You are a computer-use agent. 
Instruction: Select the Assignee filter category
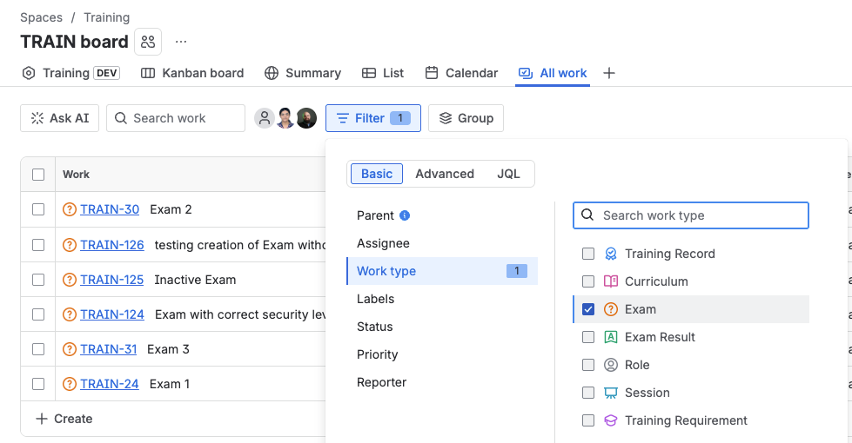(442, 243)
